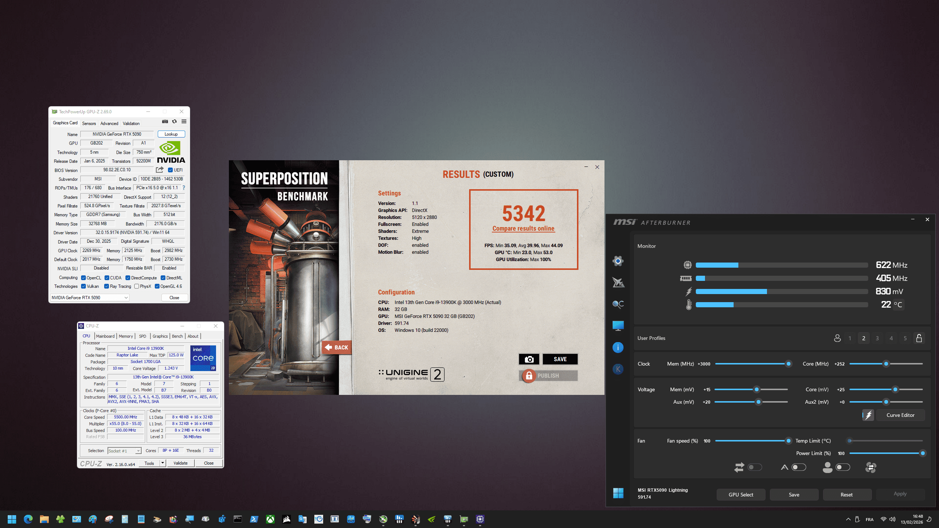Open GPU-Z hamburger menu icon
The height and width of the screenshot is (528, 939).
pos(184,122)
